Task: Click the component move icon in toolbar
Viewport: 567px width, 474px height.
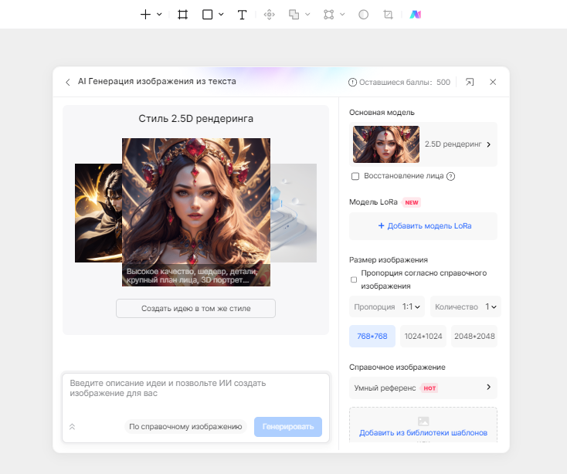Action: (x=270, y=15)
